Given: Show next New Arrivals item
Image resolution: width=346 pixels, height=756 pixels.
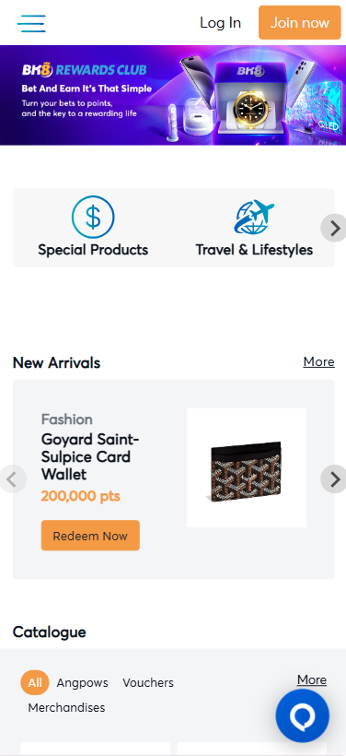Looking at the screenshot, I should pyautogui.click(x=333, y=478).
